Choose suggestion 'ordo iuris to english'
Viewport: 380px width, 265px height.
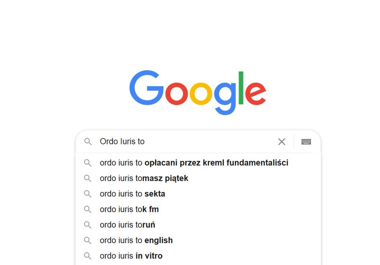coord(136,241)
